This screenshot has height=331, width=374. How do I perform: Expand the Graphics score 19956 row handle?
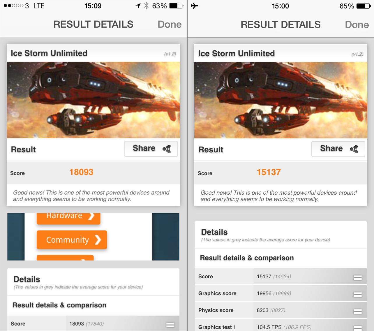358,295
